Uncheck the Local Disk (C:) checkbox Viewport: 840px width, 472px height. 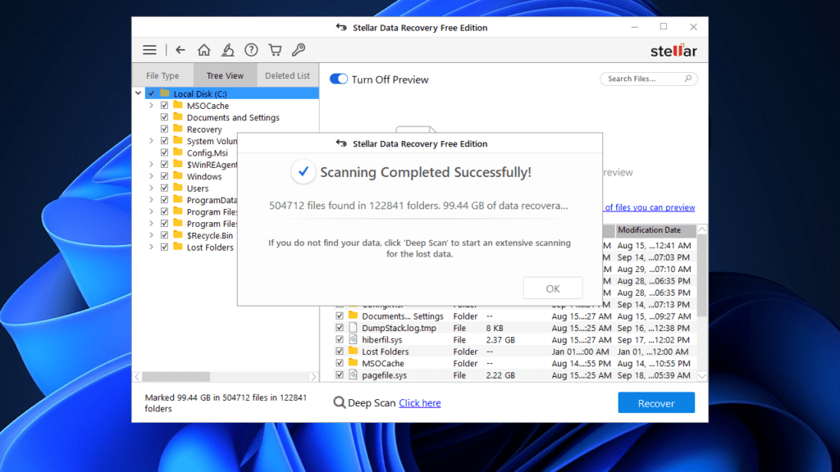click(x=152, y=93)
